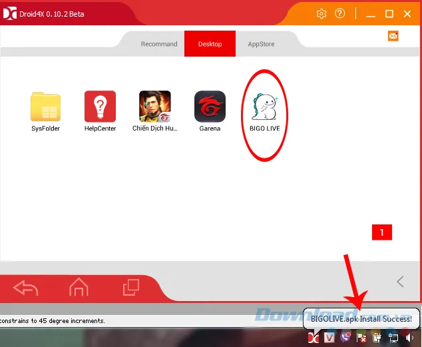Click the Viber tray icon
Image resolution: width=422 pixels, height=347 pixels.
tap(345, 339)
